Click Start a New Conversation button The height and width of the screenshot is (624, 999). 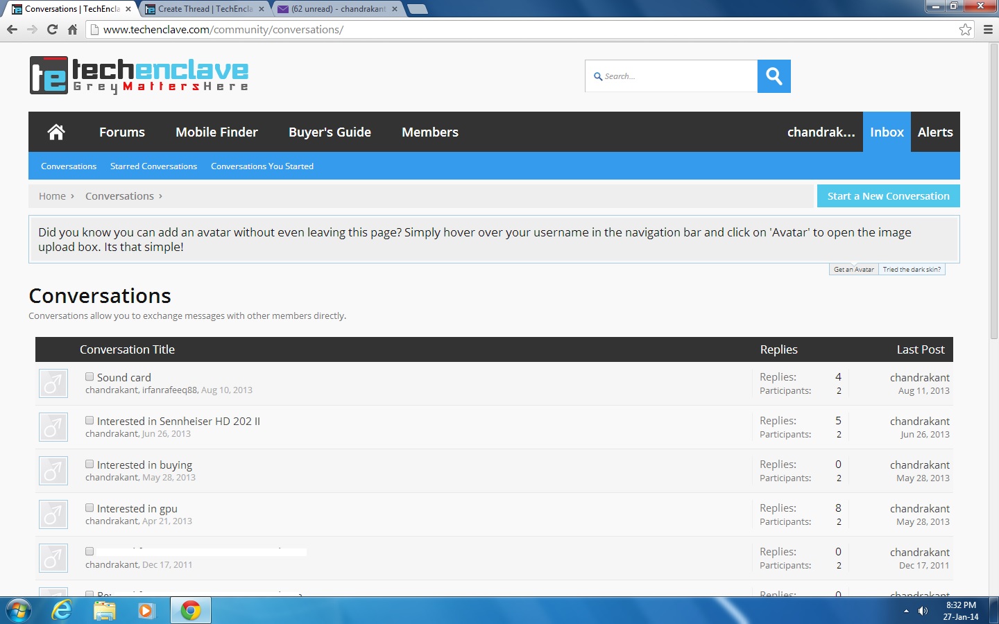point(888,196)
